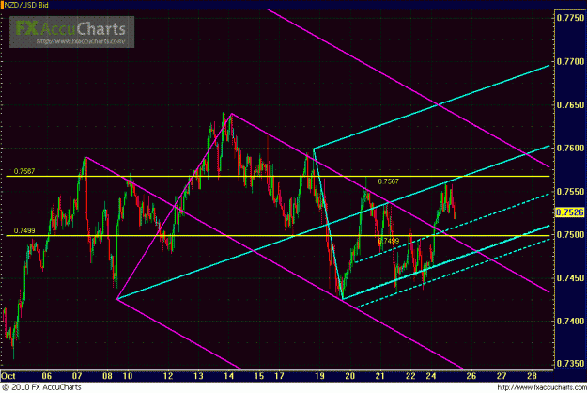The width and height of the screenshot is (587, 393).
Task: Click the 0.7400 price axis label
Action: (x=570, y=321)
